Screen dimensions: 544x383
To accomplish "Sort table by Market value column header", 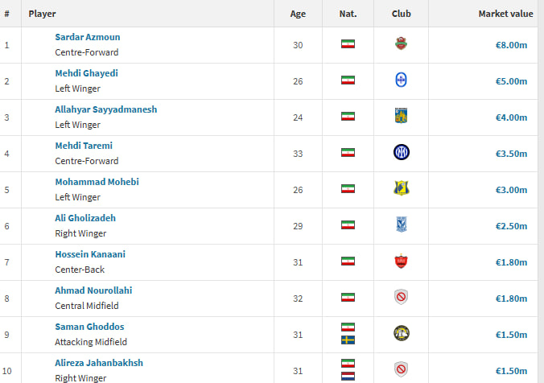I will click(x=505, y=14).
